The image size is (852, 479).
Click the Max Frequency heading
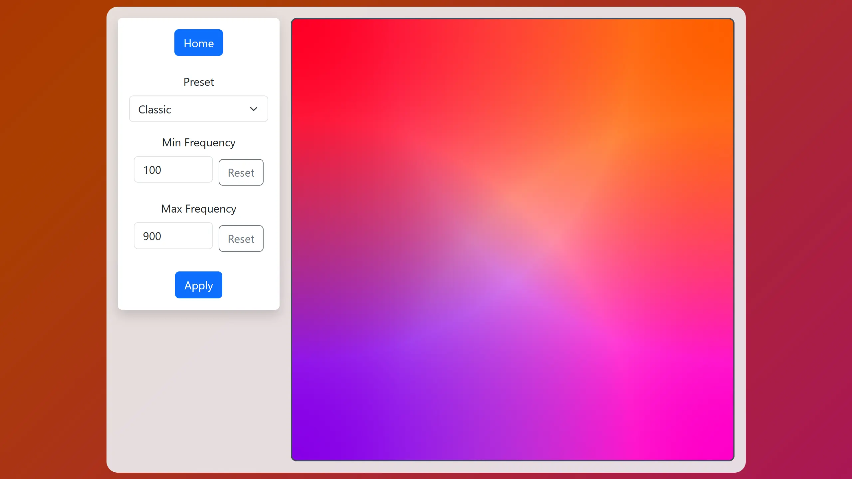click(x=198, y=209)
